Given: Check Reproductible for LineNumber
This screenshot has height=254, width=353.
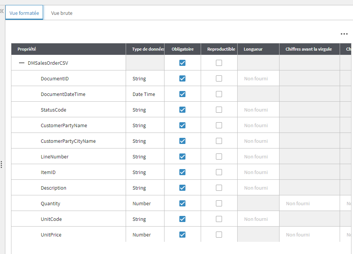Looking at the screenshot, I should click(x=219, y=157).
